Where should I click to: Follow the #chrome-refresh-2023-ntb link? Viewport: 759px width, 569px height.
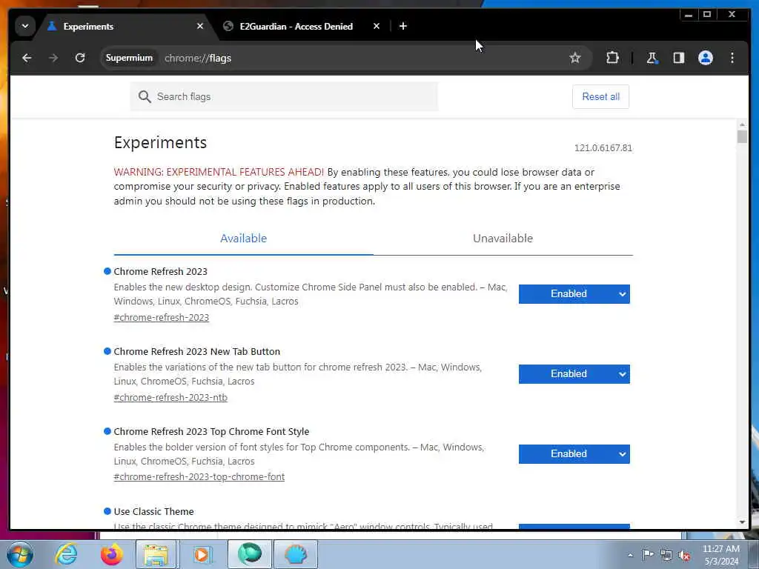pos(170,398)
